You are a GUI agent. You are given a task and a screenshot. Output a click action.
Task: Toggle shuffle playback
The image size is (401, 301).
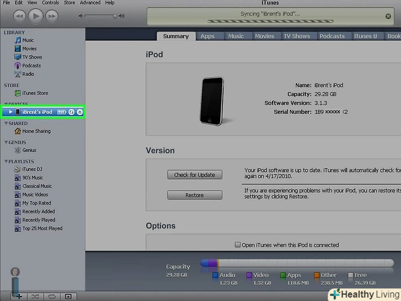click(35, 297)
